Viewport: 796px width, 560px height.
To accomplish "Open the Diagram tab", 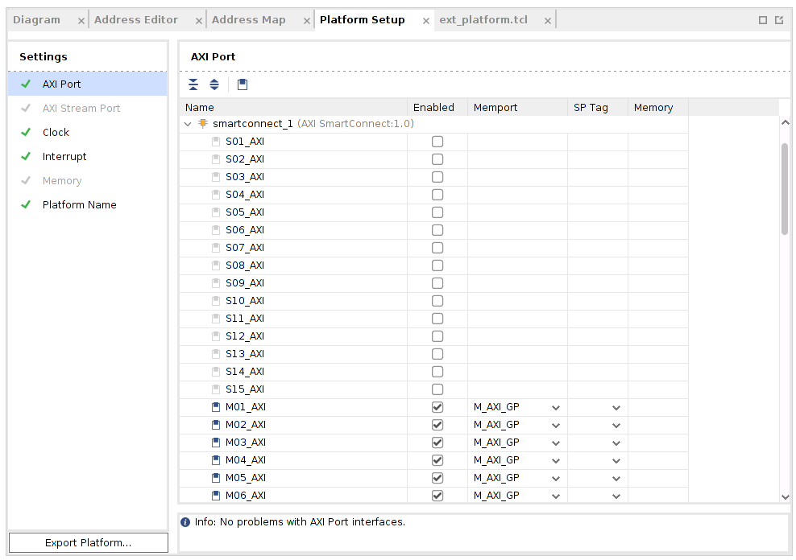I will click(x=36, y=20).
